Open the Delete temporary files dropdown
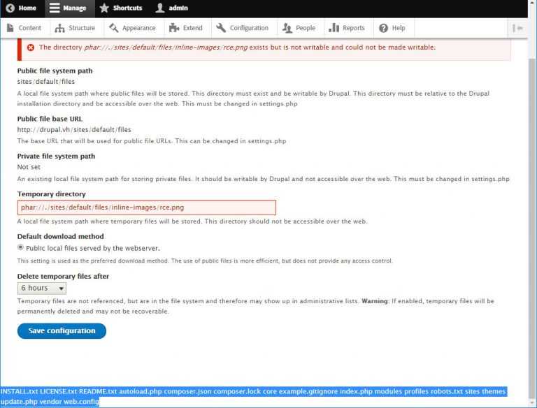The width and height of the screenshot is (537, 408). point(42,289)
